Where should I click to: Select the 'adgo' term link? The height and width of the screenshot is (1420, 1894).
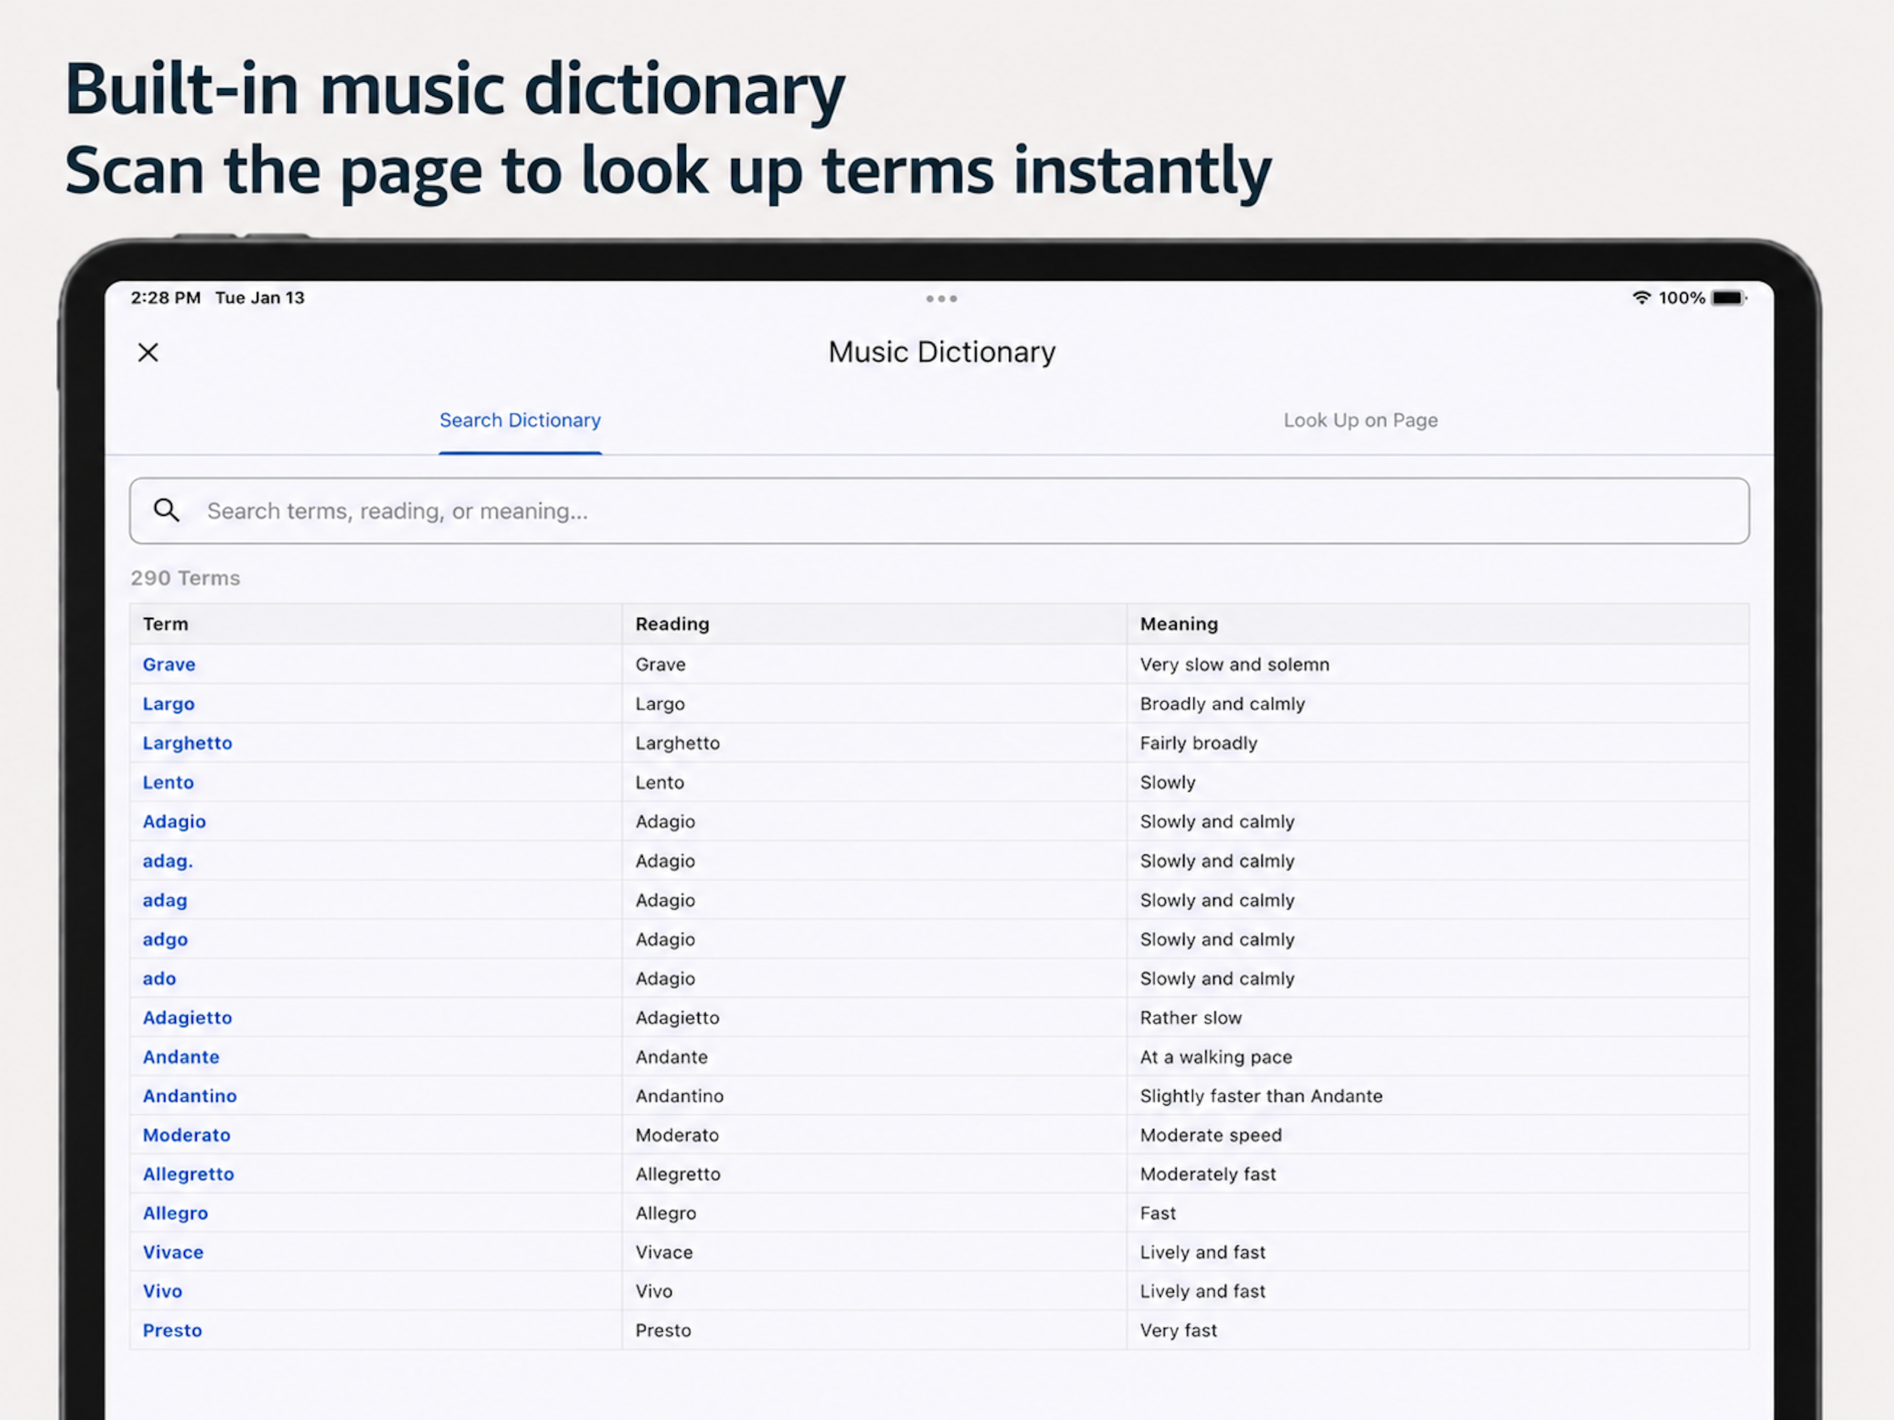tap(164, 940)
